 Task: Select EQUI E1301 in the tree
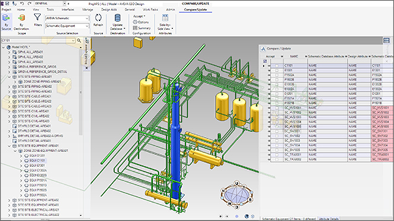point(37,165)
